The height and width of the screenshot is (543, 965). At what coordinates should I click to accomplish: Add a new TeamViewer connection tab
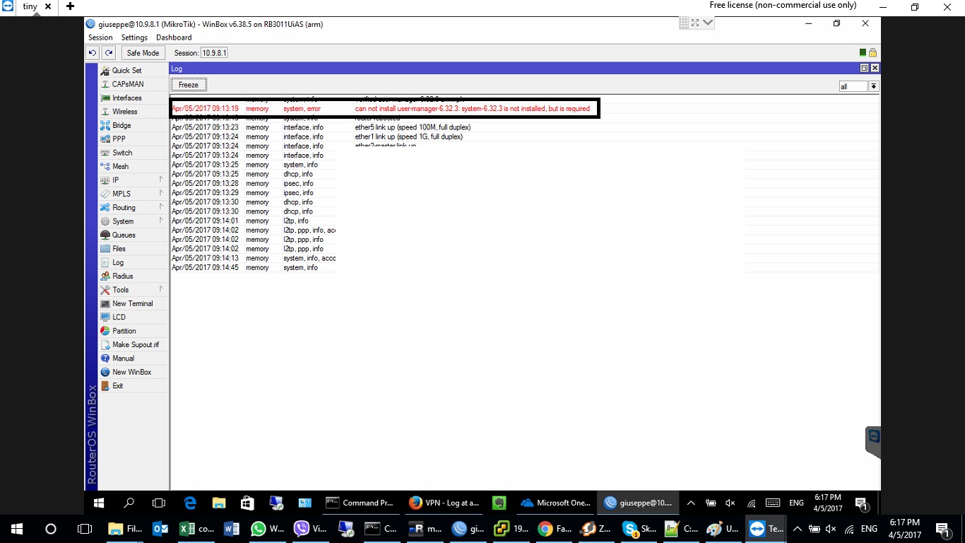point(70,6)
